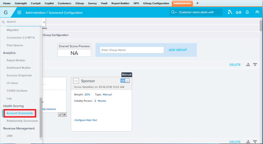Edit validity period number 2
263x144 pixels.
(x=95, y=101)
